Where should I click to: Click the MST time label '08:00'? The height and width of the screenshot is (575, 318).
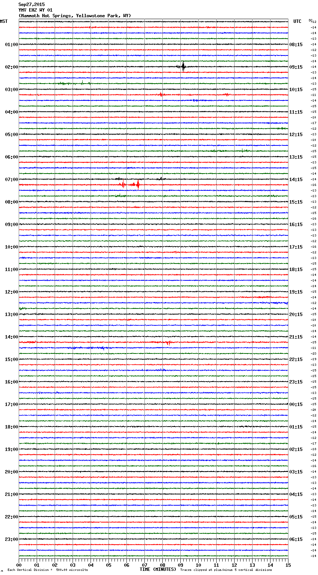click(x=11, y=202)
